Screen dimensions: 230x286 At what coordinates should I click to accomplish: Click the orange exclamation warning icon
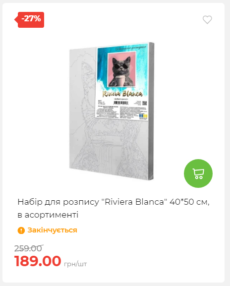[x=21, y=230]
